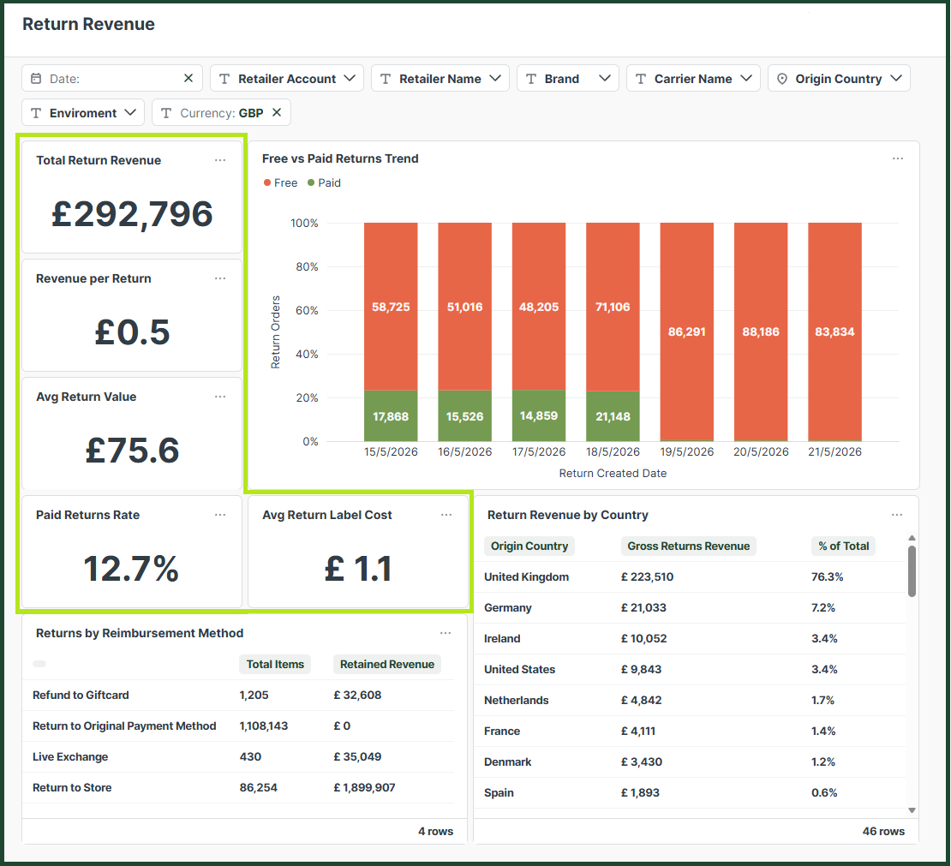Expand the Retailer Account dropdown
The image size is (951, 866).
click(287, 78)
